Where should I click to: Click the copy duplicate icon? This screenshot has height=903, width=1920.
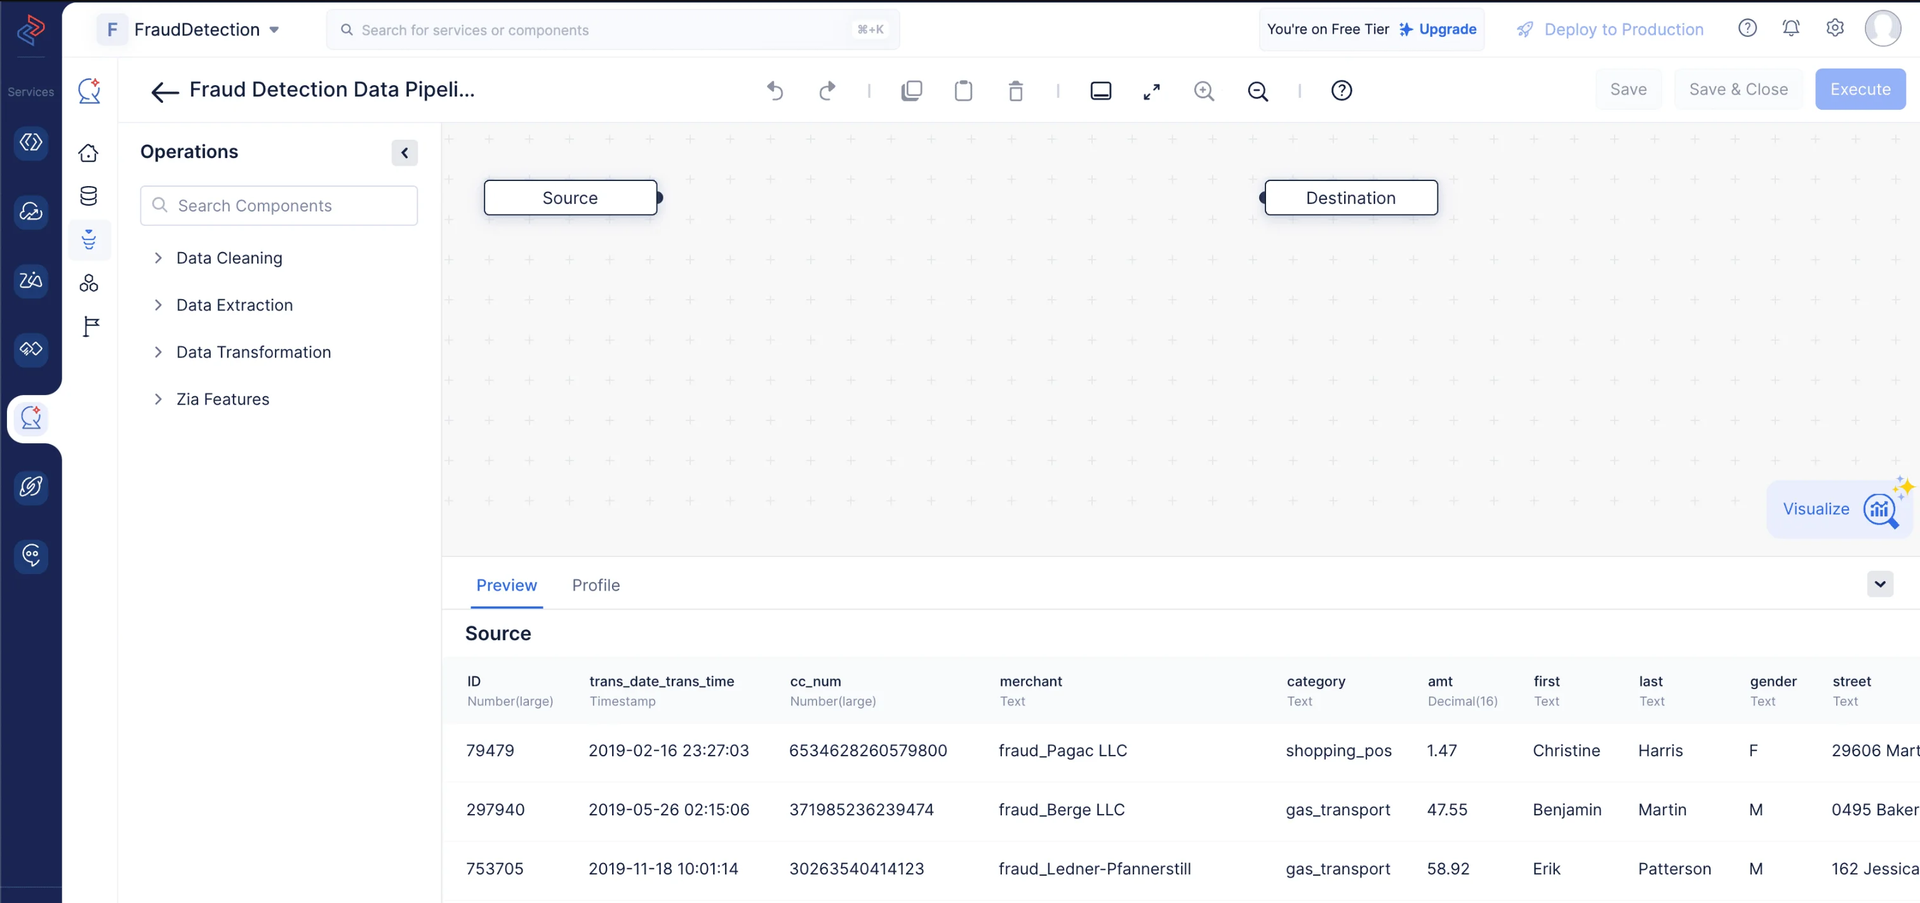(911, 90)
